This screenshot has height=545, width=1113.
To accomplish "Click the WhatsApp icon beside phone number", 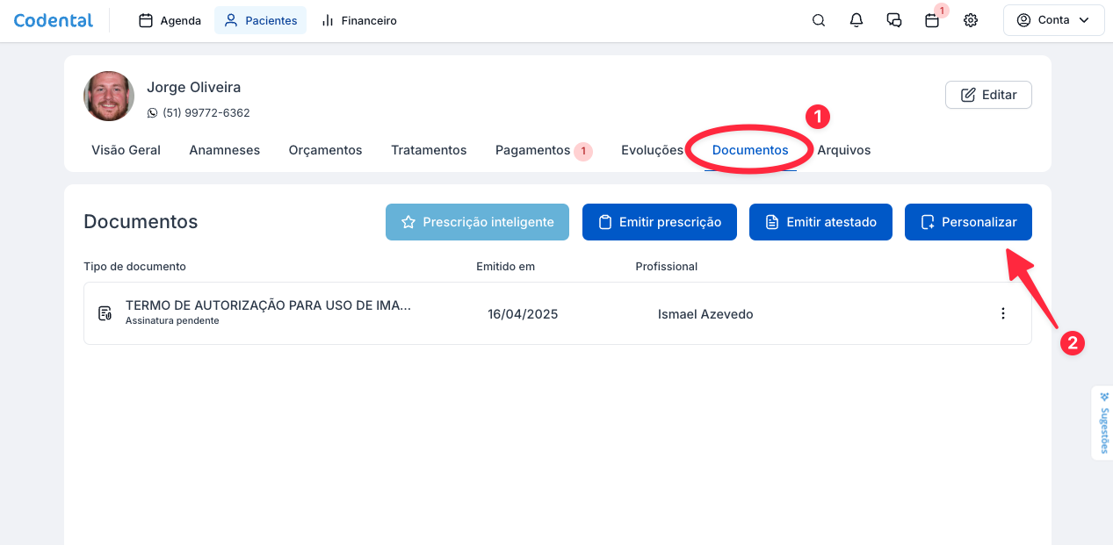I will click(x=153, y=113).
